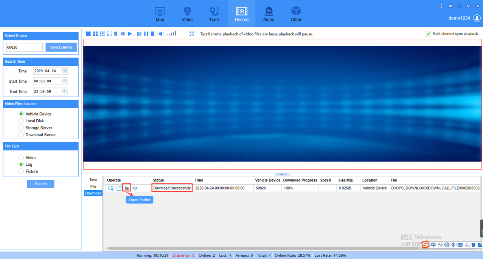Click the Status column header
The height and width of the screenshot is (259, 483).
[158, 180]
